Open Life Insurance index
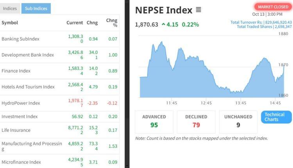 (16, 130)
